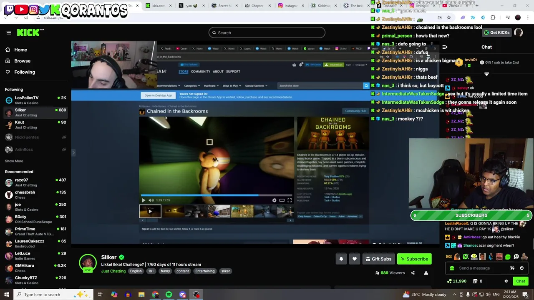Click the Kick logo
The width and height of the screenshot is (534, 300).
point(30,32)
